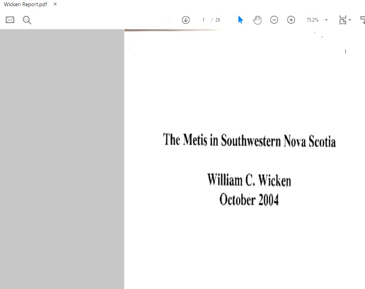Viewport: 365px width, 289px height.
Task: Click the cut-off toolbar icon after the page fit control
Action: [362, 20]
